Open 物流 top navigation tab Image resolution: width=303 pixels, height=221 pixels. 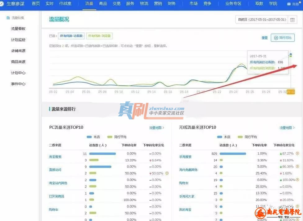(x=144, y=4)
